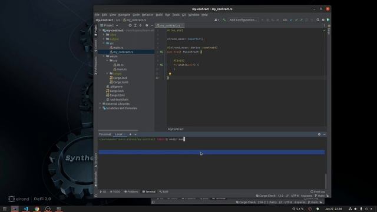
Task: Click UTF-8 encoding in status bar
Action: [295, 196]
